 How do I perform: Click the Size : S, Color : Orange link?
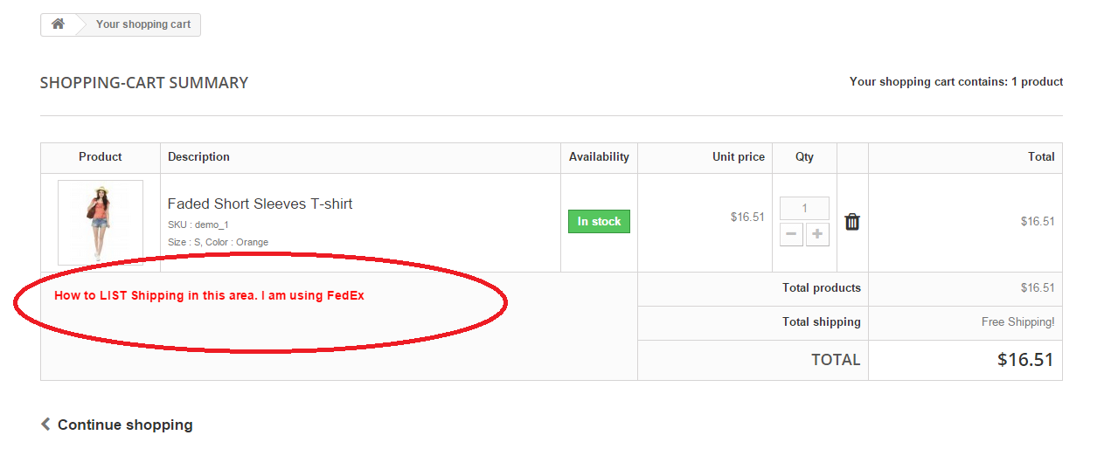[218, 242]
